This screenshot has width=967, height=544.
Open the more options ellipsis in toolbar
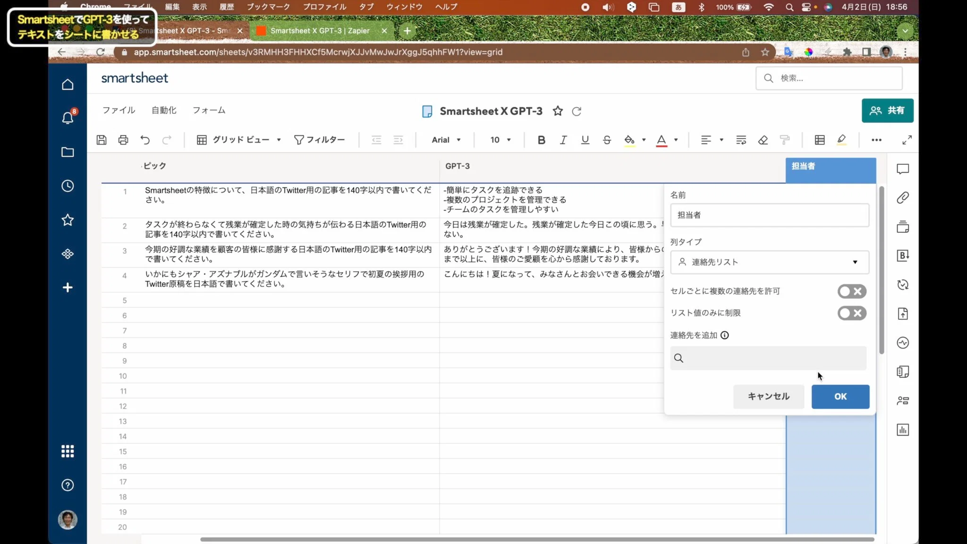click(x=876, y=140)
